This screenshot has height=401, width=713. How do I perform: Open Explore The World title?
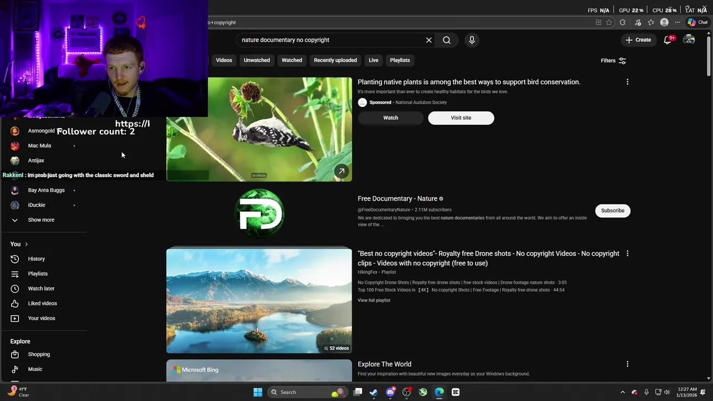pos(384,364)
